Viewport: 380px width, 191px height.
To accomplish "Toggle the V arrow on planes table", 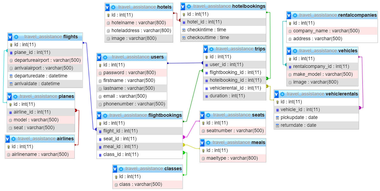I will (10, 97).
